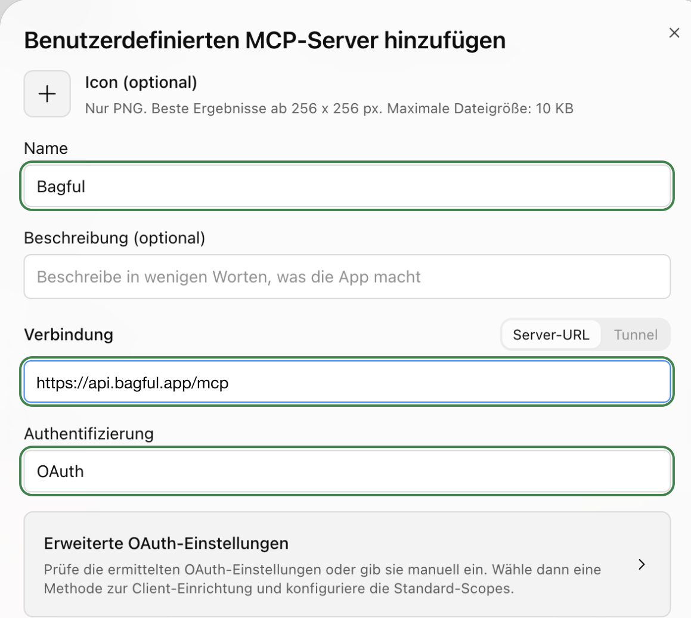This screenshot has height=618, width=691.
Task: Select the Server-URL connection tab
Action: (551, 335)
